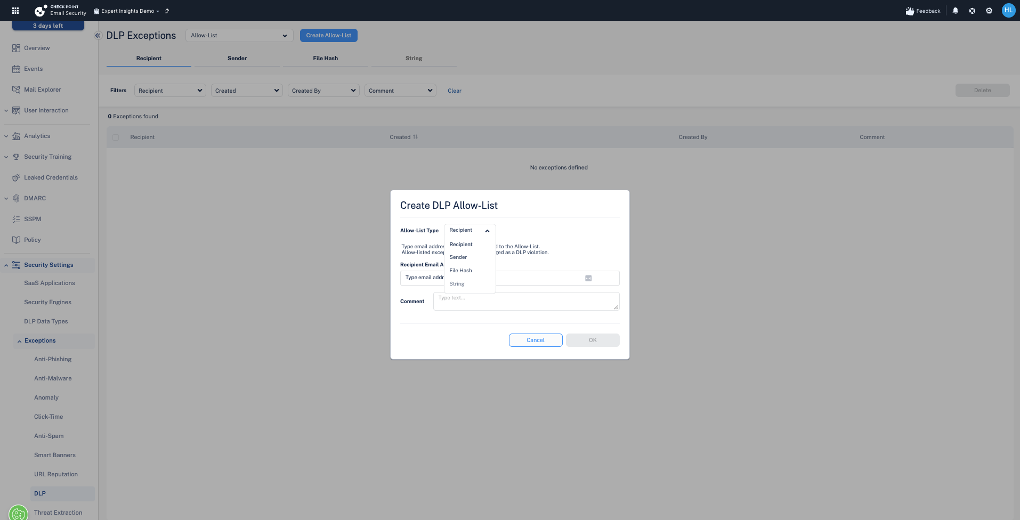This screenshot has width=1020, height=520.
Task: Choose File Hash from Allow-List Type list
Action: (x=460, y=271)
